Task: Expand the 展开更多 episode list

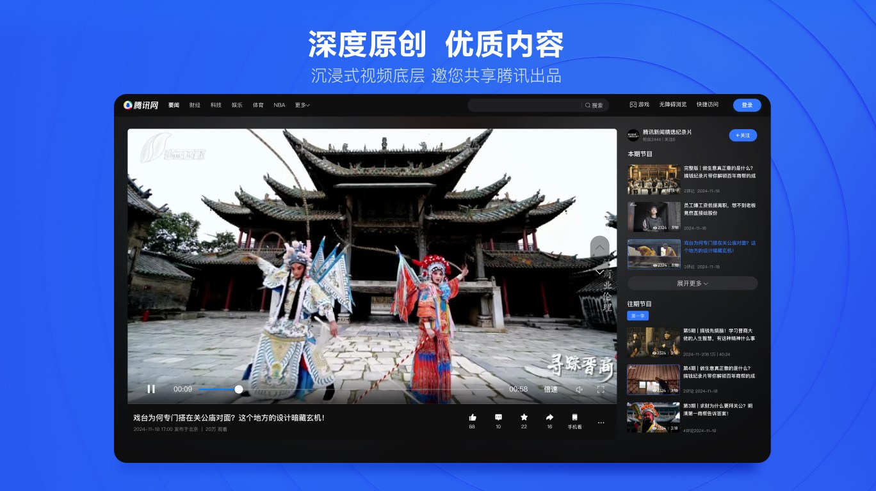Action: click(x=692, y=283)
